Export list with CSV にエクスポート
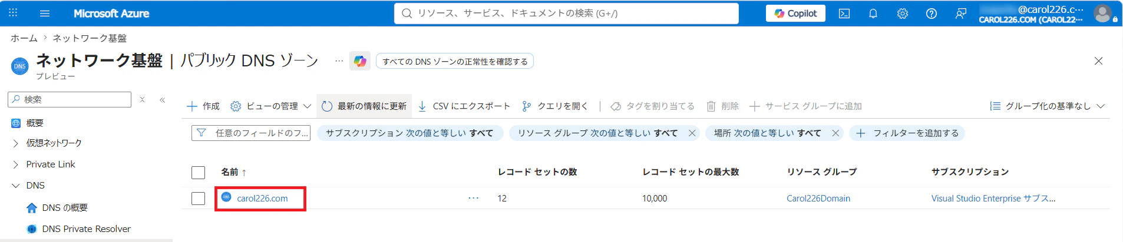This screenshot has width=1123, height=242. pyautogui.click(x=464, y=106)
